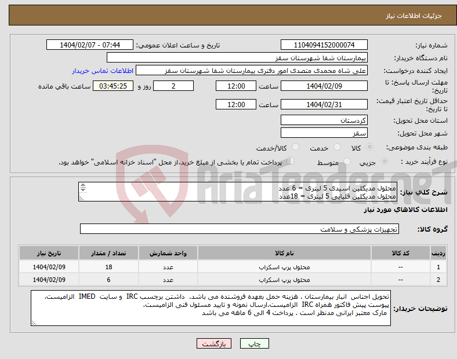Click the remaining days field showing 2
This screenshot has width=457, height=359.
coord(173,86)
